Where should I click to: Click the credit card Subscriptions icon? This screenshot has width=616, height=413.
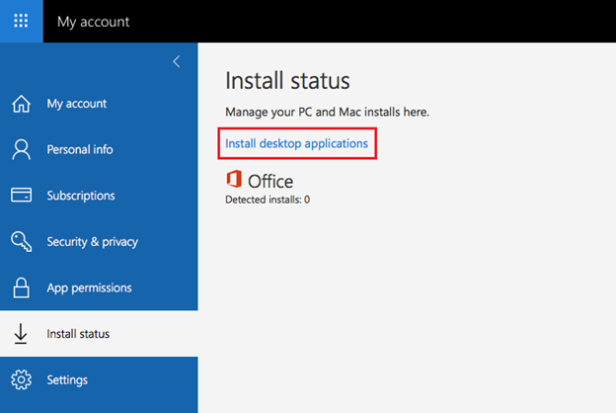[x=21, y=195]
